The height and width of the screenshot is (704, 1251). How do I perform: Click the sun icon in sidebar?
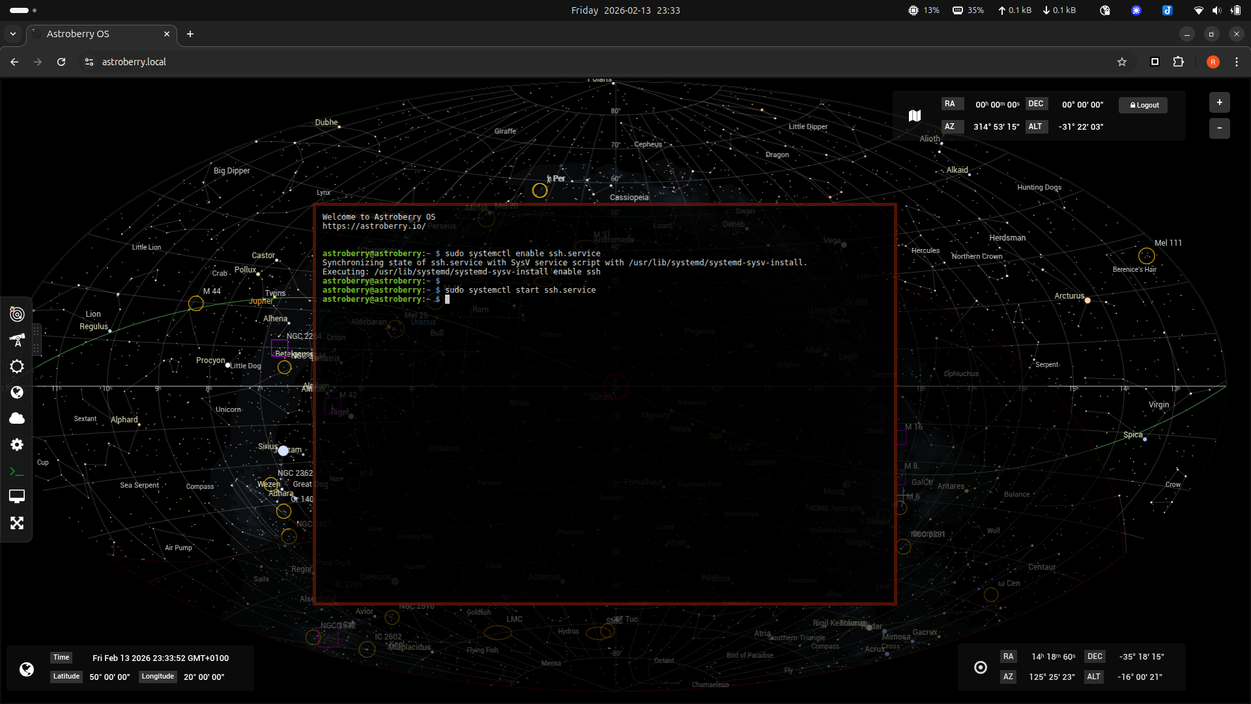pyautogui.click(x=17, y=366)
